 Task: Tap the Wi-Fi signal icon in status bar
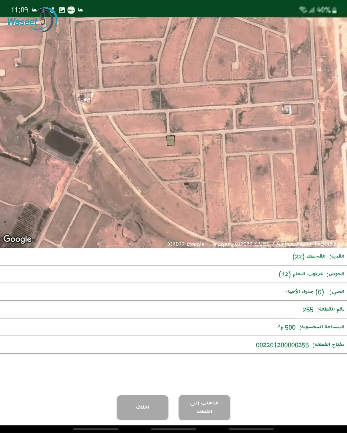click(x=303, y=10)
